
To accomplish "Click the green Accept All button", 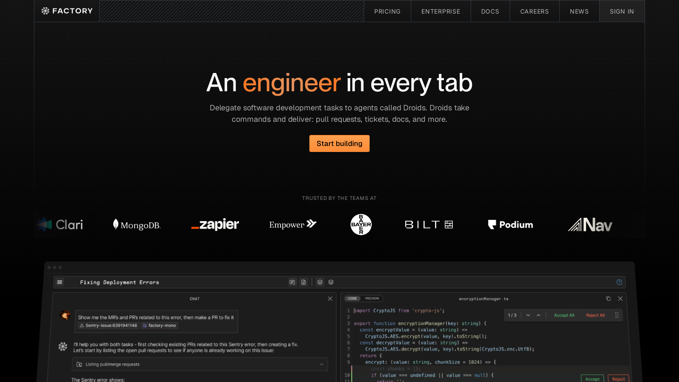I will (564, 315).
